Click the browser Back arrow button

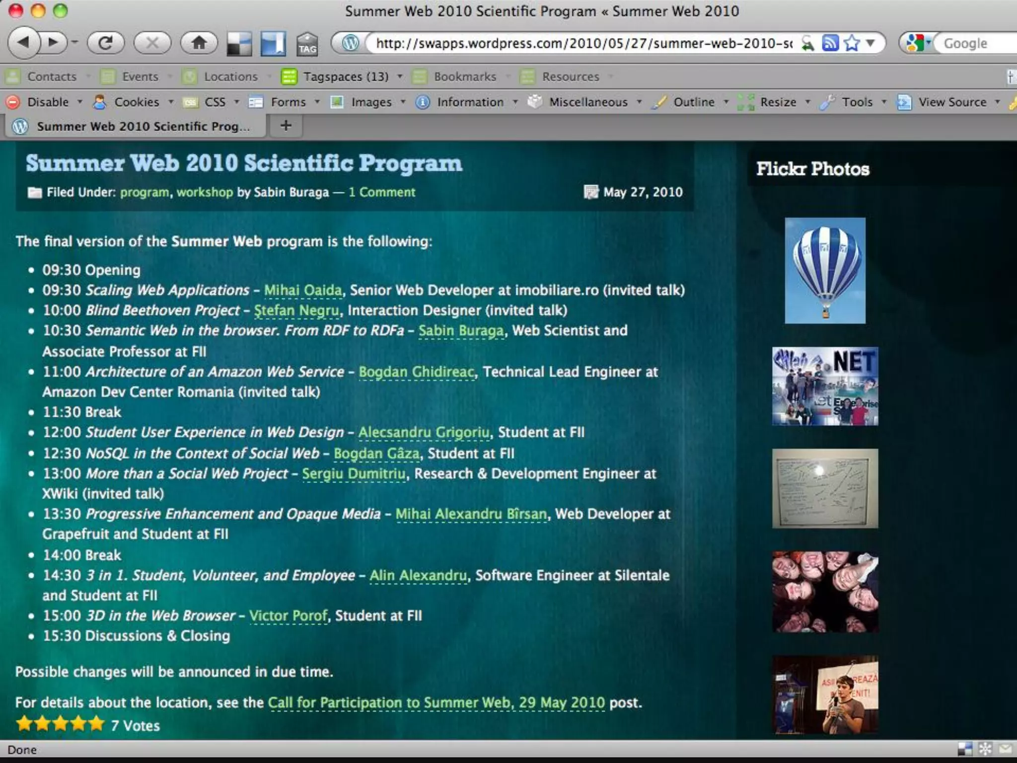tap(24, 43)
